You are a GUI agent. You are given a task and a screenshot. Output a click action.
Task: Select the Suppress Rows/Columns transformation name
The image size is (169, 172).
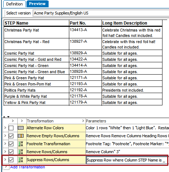coord(56,160)
